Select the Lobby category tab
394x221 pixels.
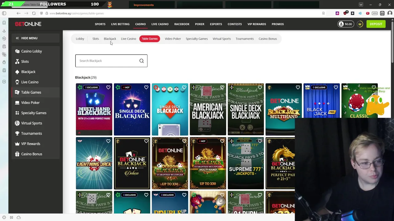(80, 39)
